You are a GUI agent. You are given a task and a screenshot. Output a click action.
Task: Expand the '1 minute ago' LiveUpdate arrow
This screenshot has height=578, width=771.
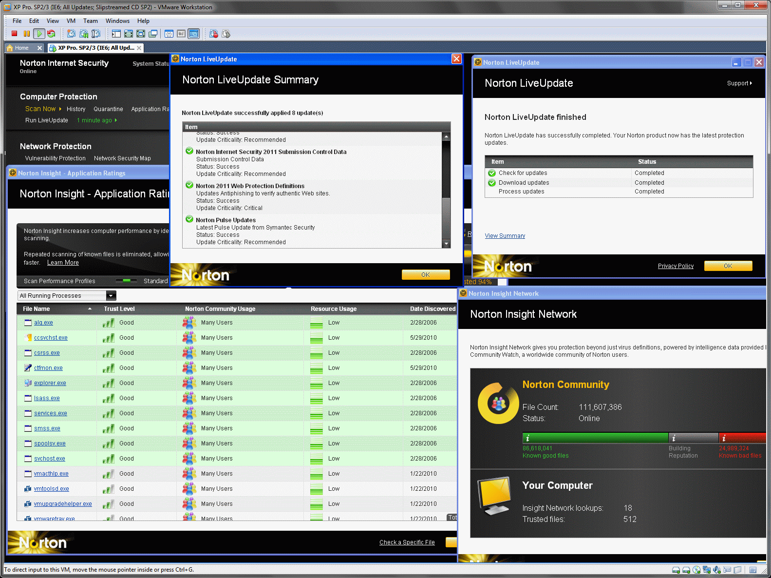pos(116,120)
